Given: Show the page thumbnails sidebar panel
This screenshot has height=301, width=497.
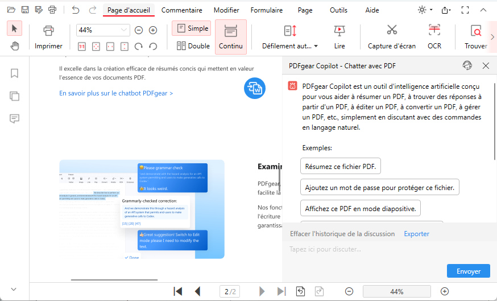Looking at the screenshot, I should pyautogui.click(x=14, y=96).
